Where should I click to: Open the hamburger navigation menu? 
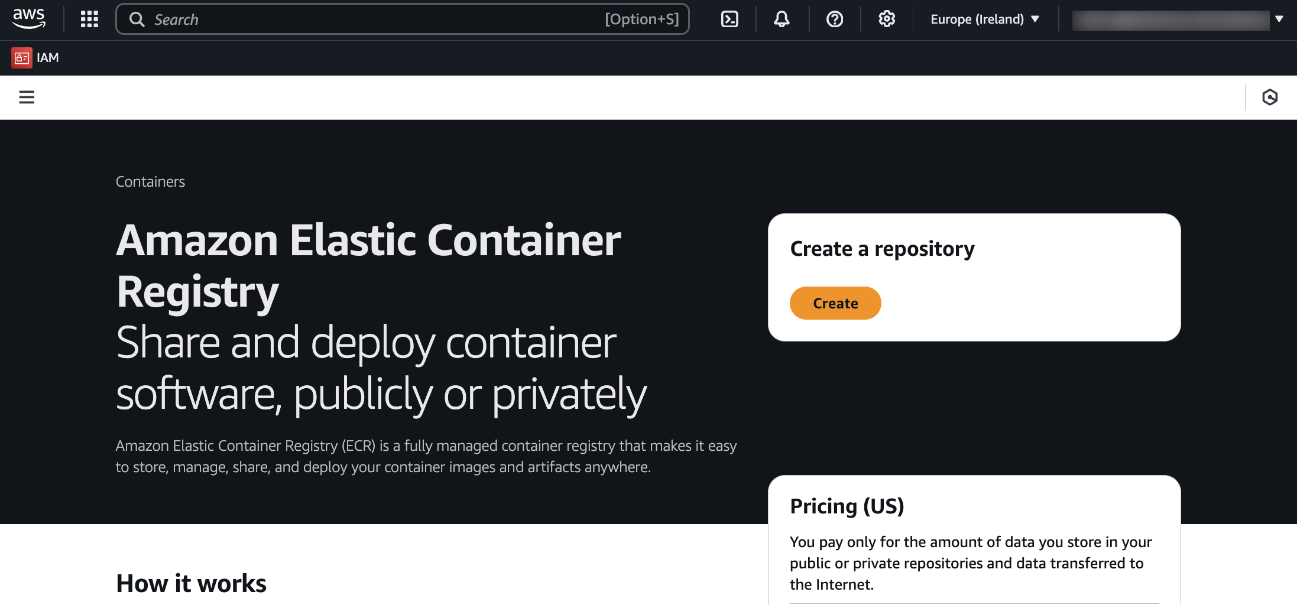click(x=27, y=97)
